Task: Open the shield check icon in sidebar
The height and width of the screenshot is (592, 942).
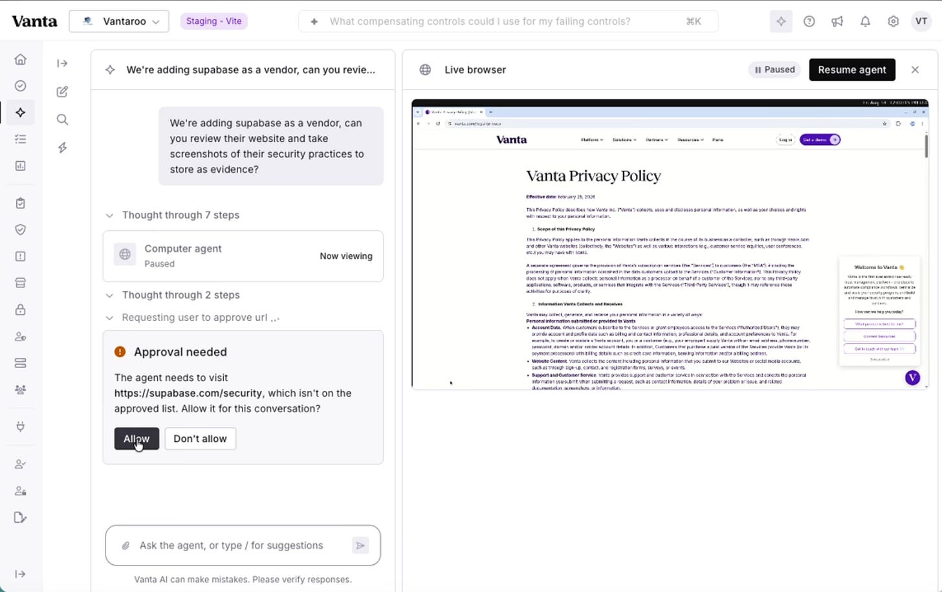Action: point(21,230)
